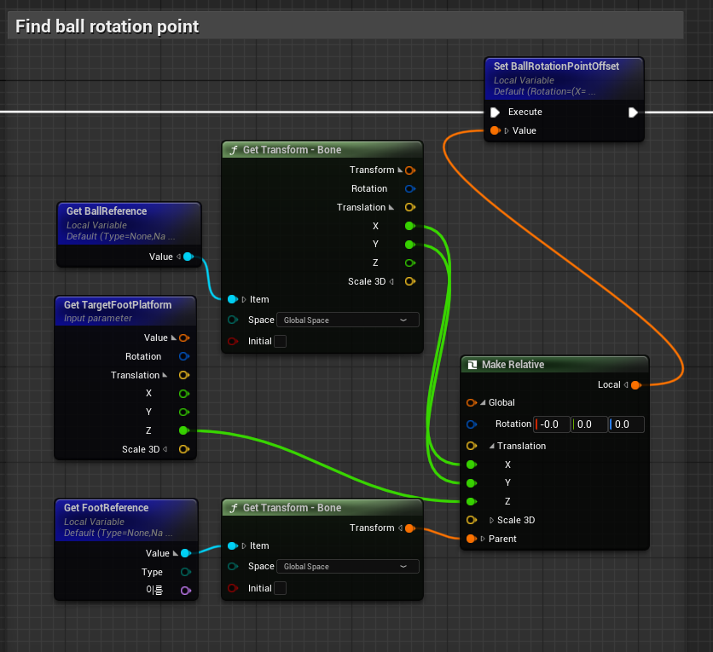Click the Rotation X field showing -0.0
713x652 pixels.
551,424
